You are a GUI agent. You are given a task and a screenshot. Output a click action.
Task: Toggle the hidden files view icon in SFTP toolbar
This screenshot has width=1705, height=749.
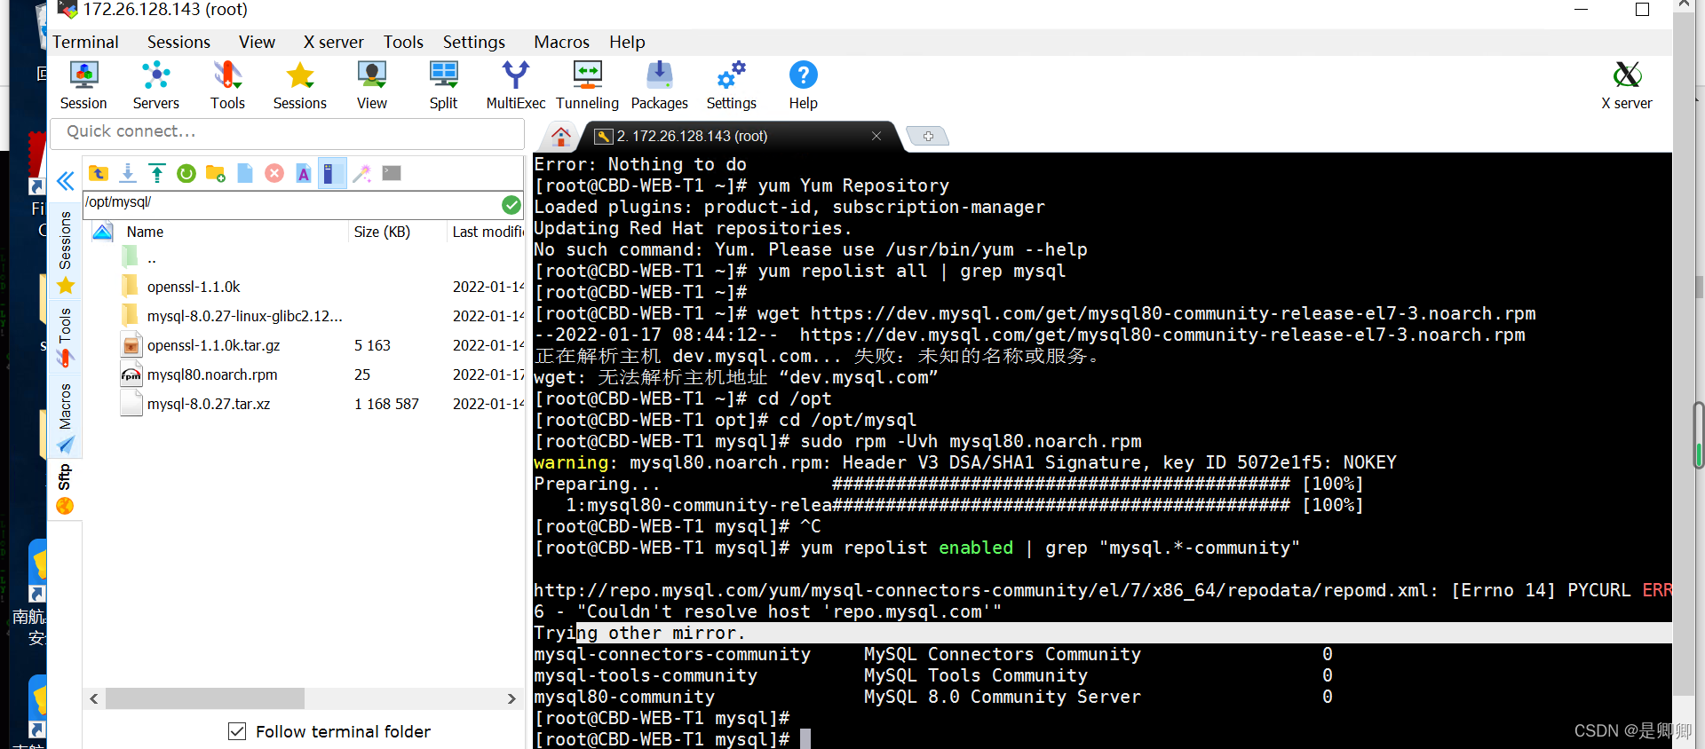point(332,173)
